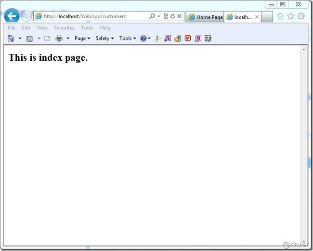Open the Tools dropdown in command bar

(128, 38)
